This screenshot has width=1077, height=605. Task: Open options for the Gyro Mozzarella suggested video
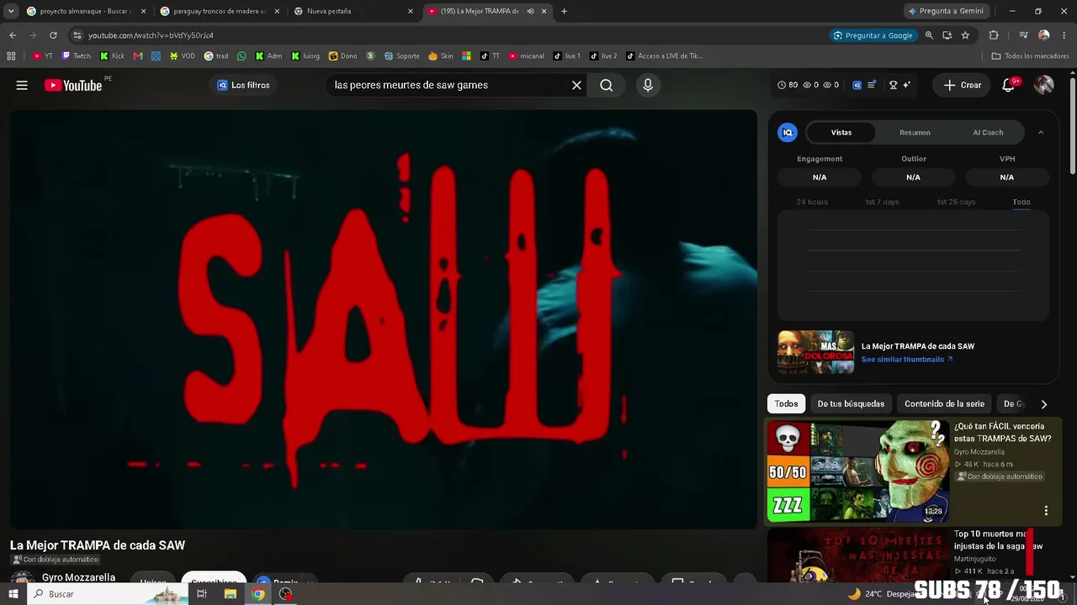pos(1046,510)
